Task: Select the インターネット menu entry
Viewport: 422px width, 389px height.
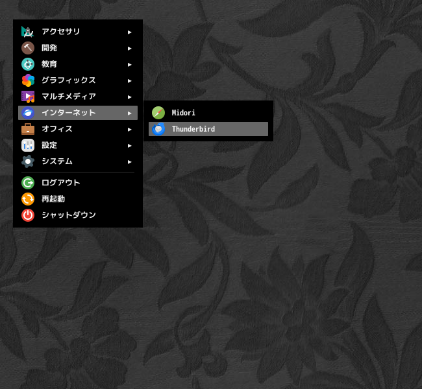Action: (x=78, y=113)
